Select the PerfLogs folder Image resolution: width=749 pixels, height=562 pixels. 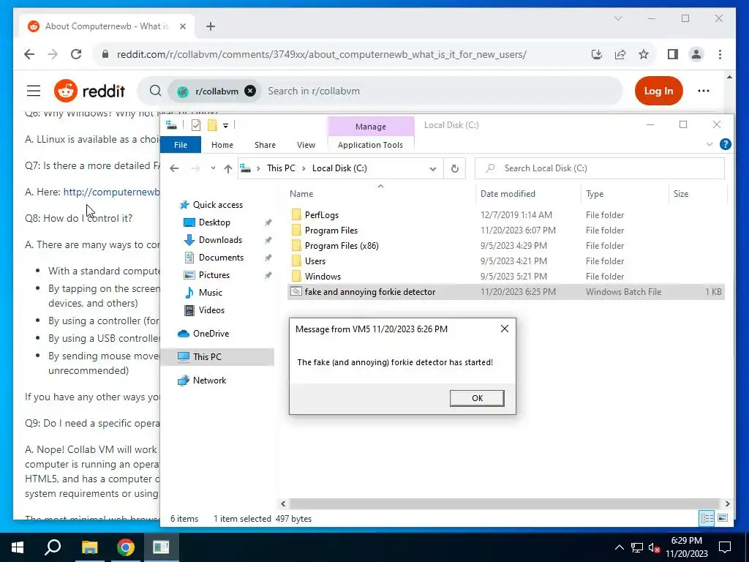point(322,215)
